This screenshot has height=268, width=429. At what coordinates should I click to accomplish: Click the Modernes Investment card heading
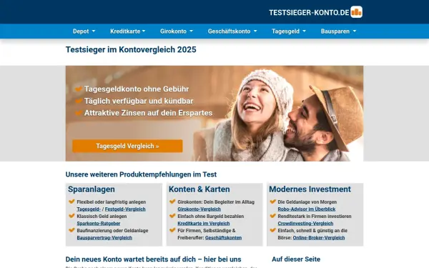click(x=310, y=189)
